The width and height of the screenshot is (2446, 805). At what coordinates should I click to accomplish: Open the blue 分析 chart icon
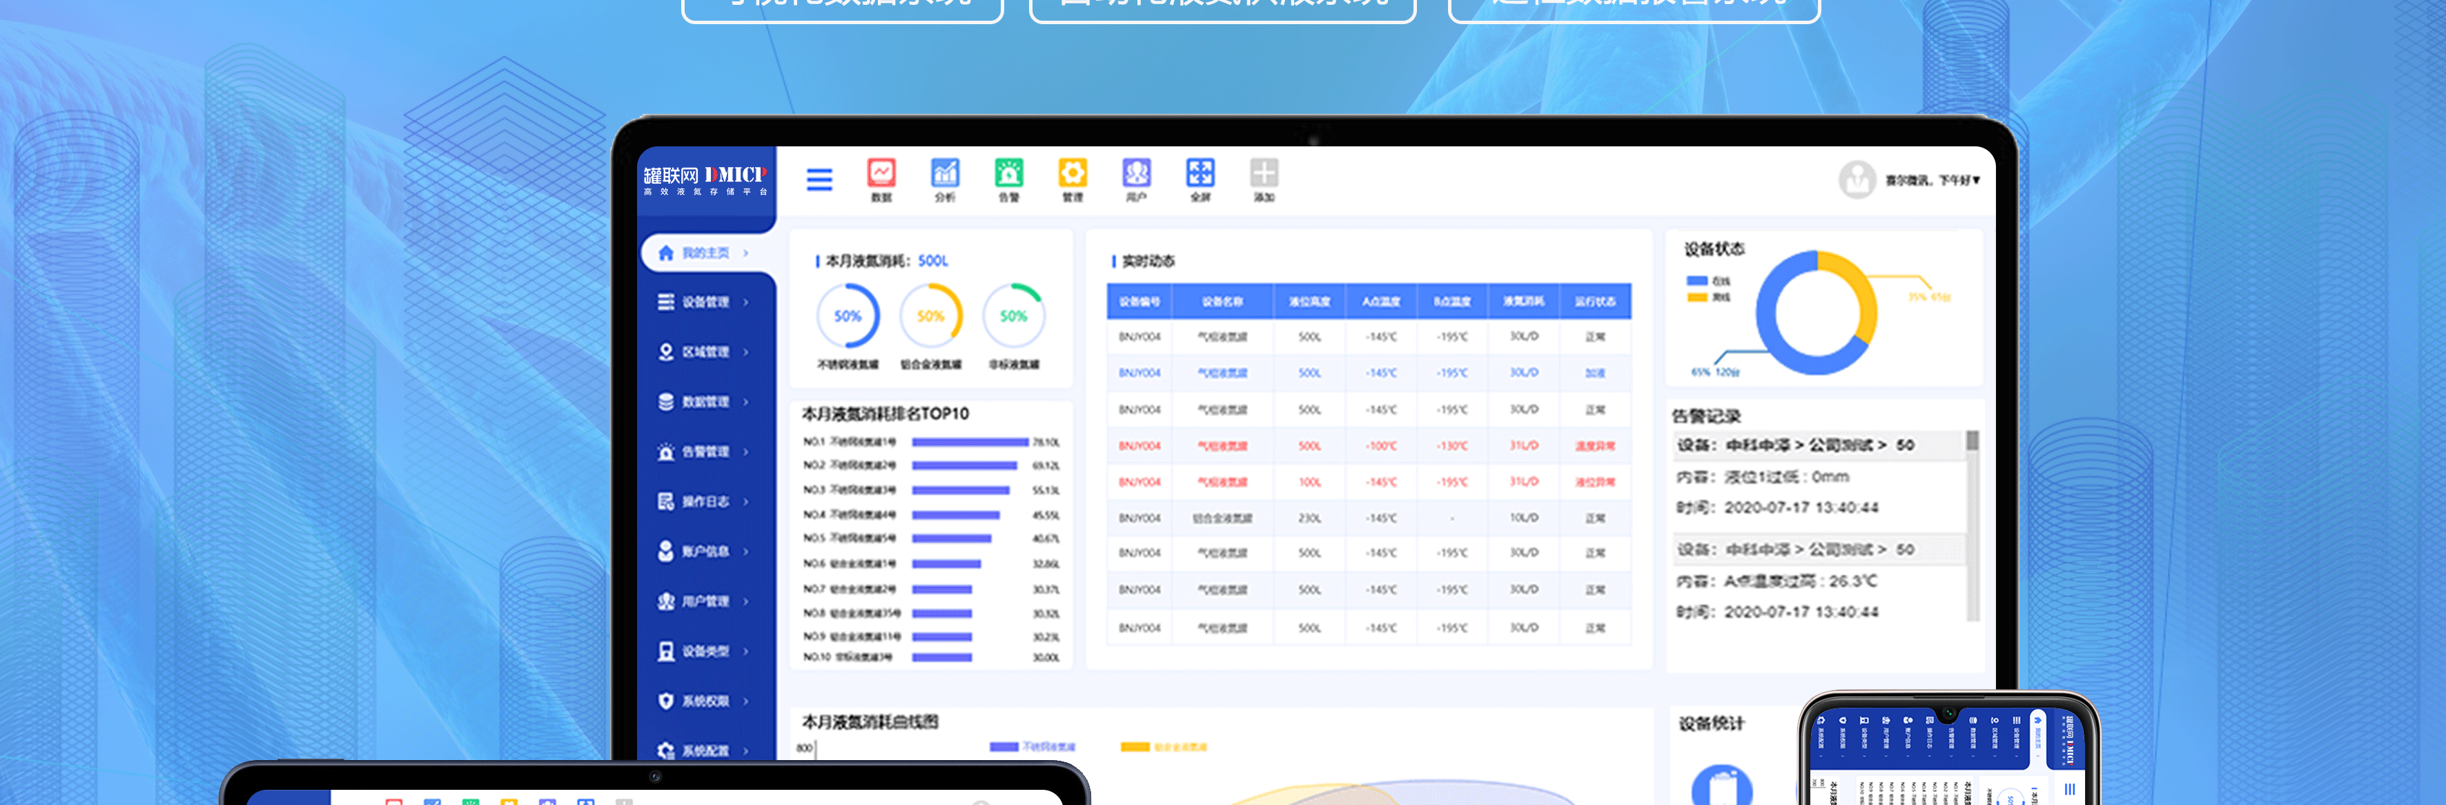pos(945,173)
